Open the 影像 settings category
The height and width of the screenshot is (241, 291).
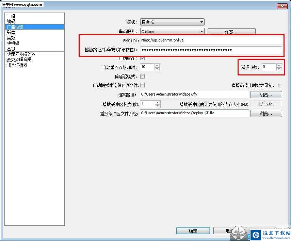(34, 32)
